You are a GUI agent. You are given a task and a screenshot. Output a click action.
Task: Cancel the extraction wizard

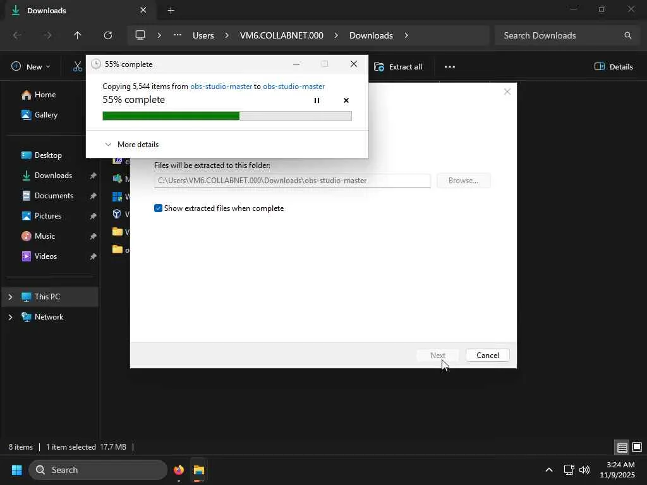coord(487,355)
